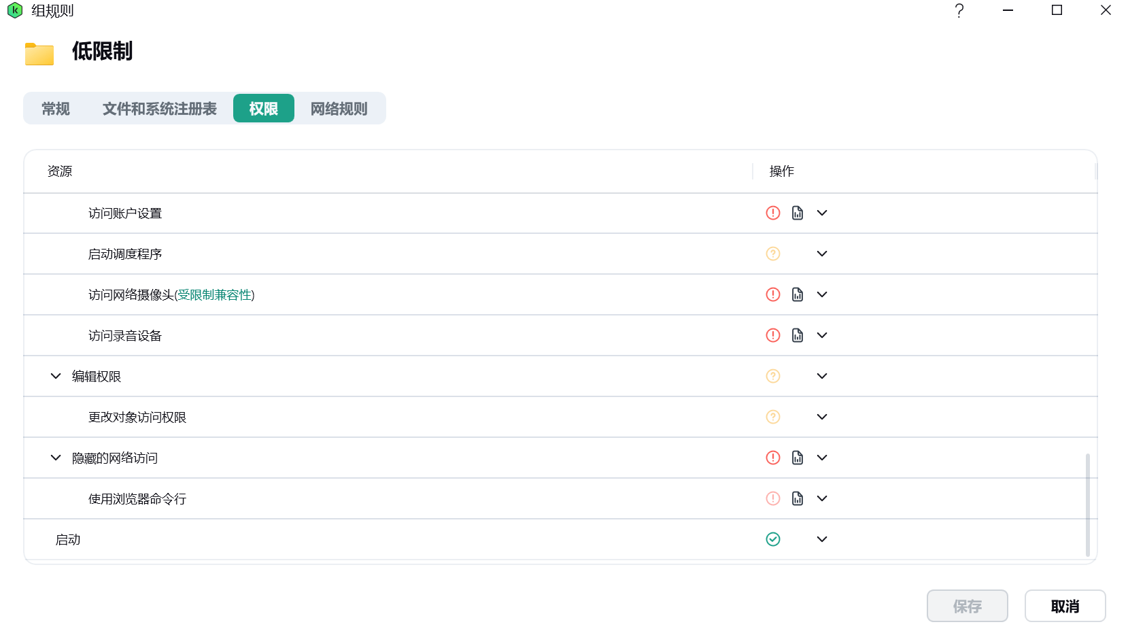Open the 受限制兼容性 link
Viewport: 1128px width, 633px height.
214,294
